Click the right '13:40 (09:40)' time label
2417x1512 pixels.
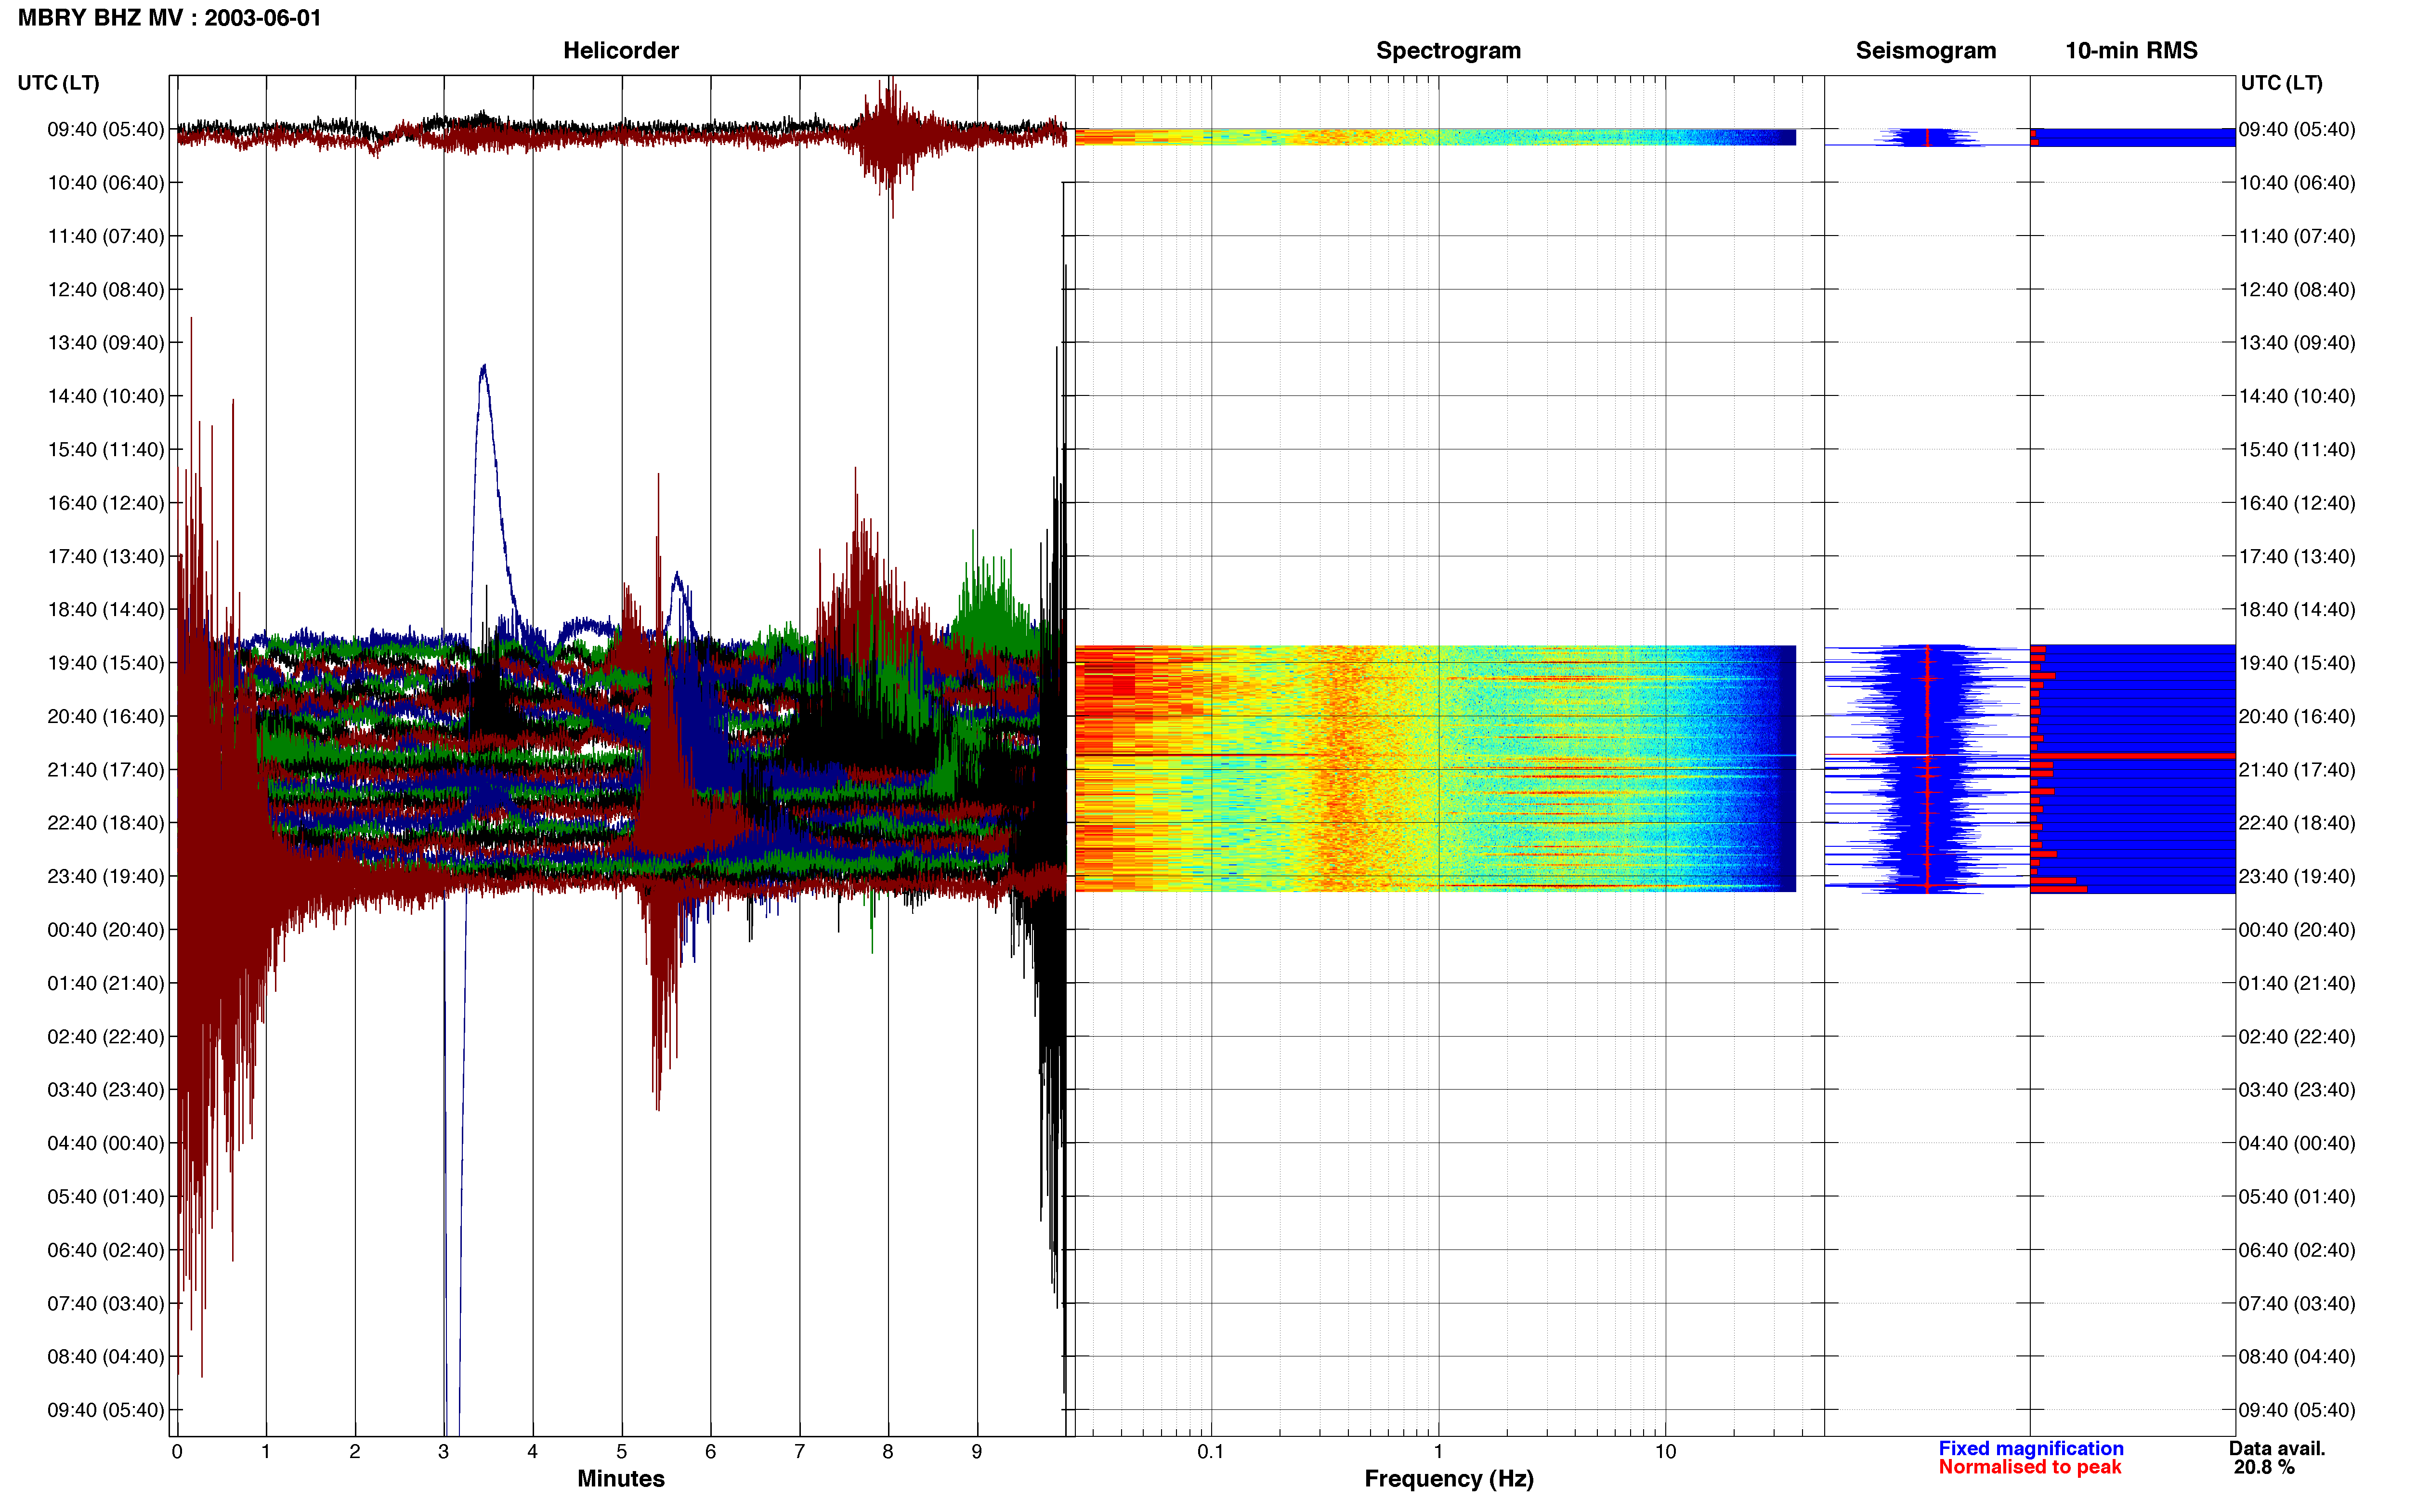pyautogui.click(x=2297, y=343)
